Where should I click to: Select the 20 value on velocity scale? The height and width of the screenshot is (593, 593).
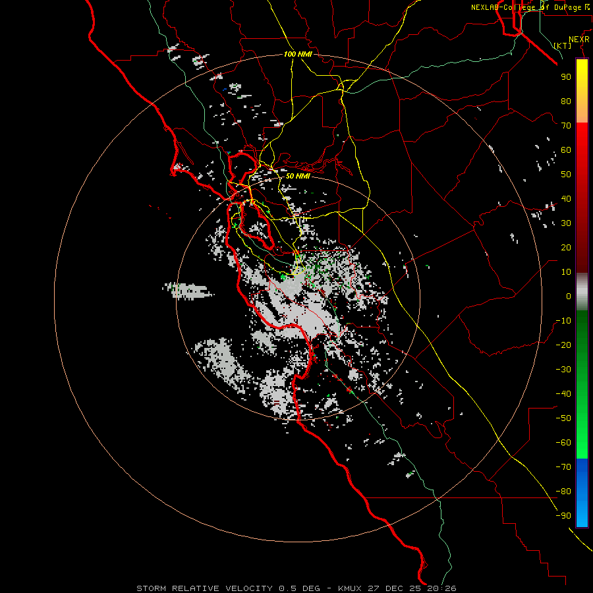566,248
